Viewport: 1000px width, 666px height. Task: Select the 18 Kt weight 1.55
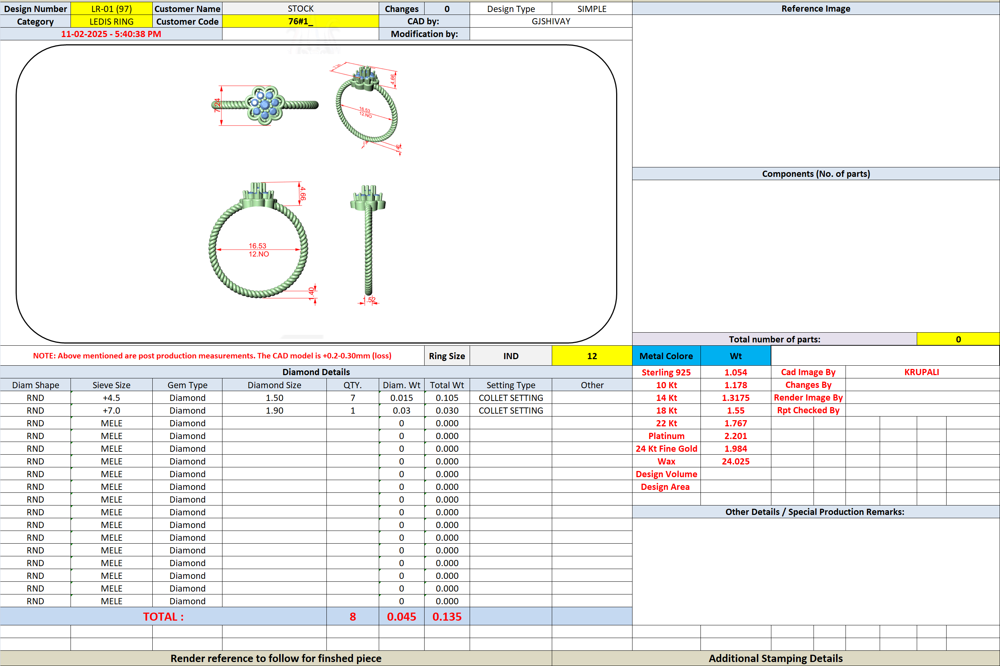point(735,410)
